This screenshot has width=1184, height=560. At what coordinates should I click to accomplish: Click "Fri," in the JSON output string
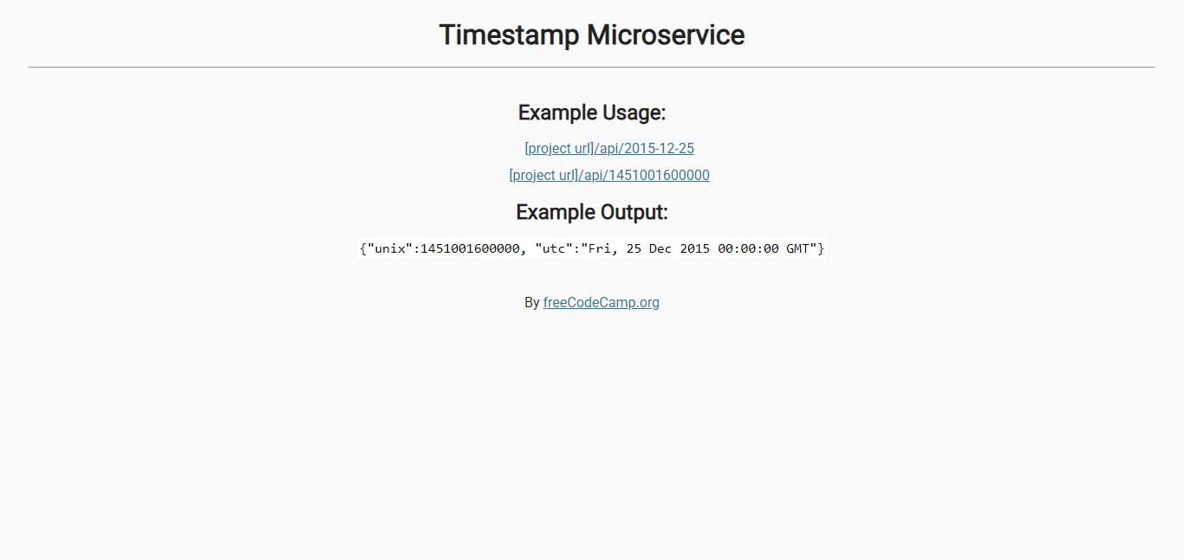click(x=602, y=248)
